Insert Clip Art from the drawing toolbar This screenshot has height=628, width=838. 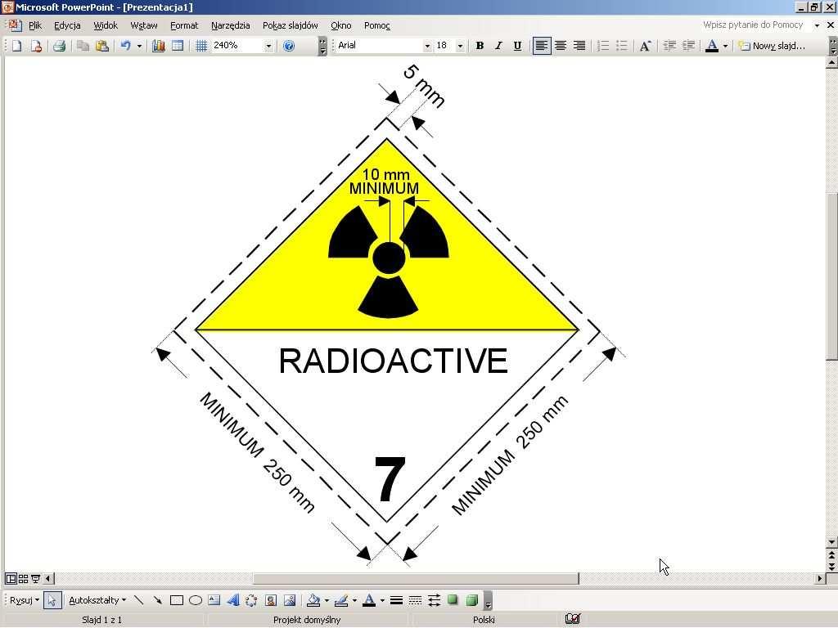coord(271,600)
